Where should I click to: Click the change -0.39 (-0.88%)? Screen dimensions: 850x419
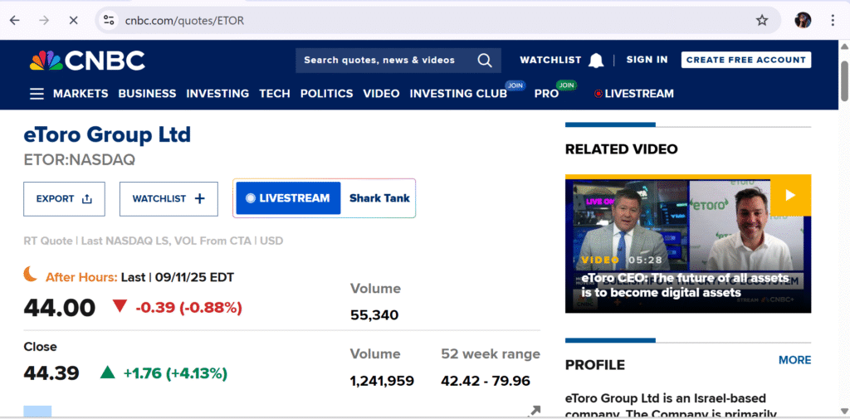(188, 308)
